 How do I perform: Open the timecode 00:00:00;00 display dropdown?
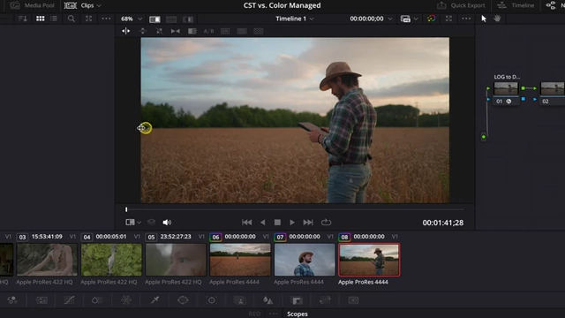(x=371, y=19)
